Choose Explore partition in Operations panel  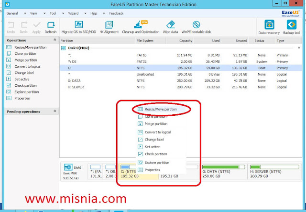tap(22, 92)
